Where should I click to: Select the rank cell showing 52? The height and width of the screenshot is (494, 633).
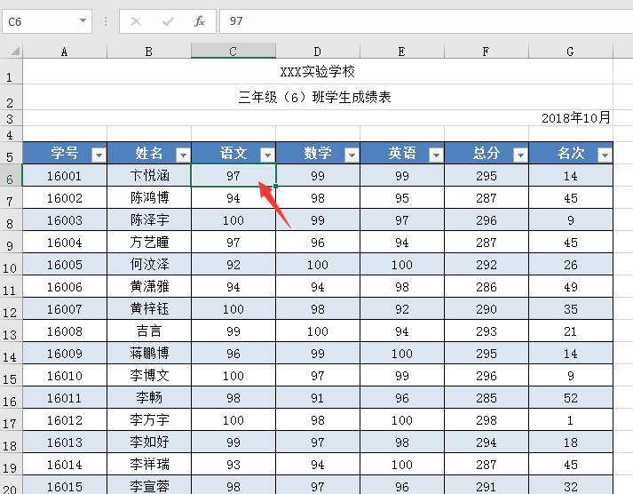(571, 398)
